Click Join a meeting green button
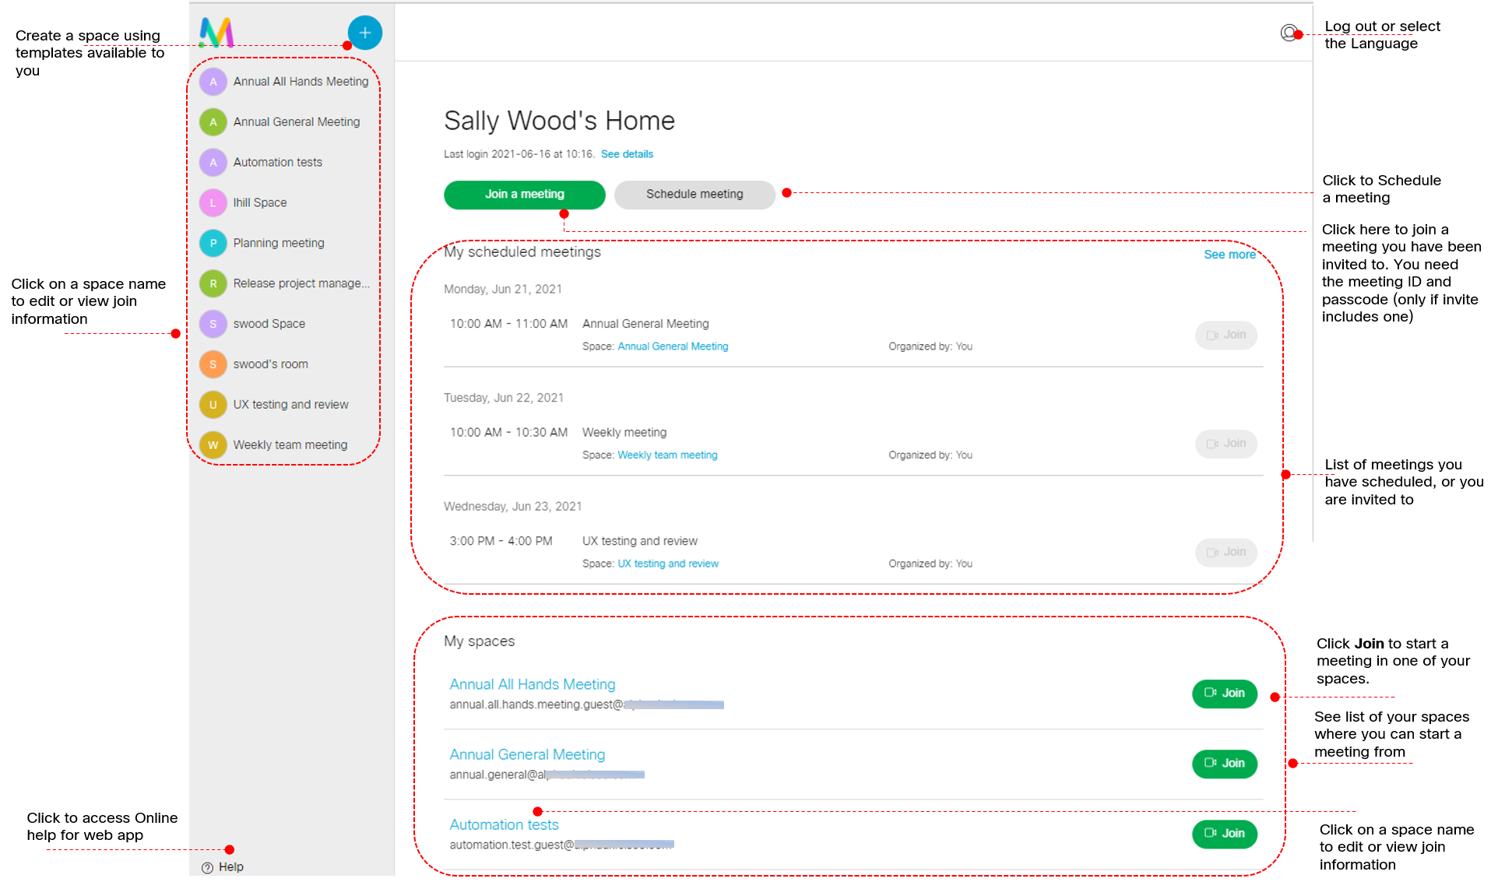The height and width of the screenshot is (882, 1498). click(x=522, y=195)
